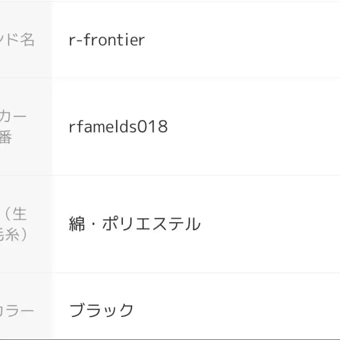Click the r-frontier brand name value

[107, 40]
